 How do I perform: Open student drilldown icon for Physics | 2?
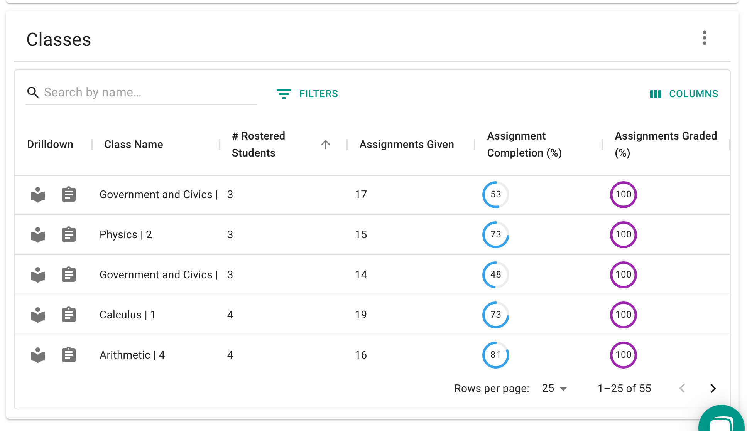(38, 235)
